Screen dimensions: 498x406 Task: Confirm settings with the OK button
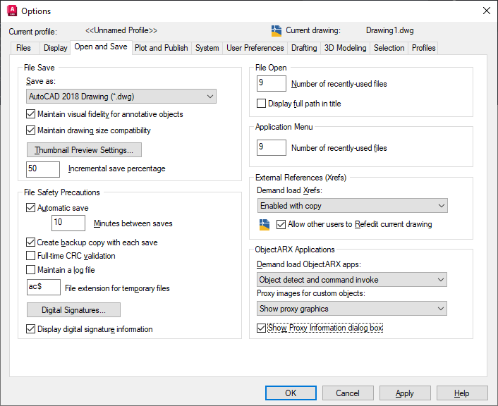(x=291, y=393)
